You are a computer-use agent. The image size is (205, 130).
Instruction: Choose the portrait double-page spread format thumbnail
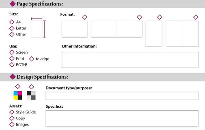pyautogui.click(x=182, y=34)
